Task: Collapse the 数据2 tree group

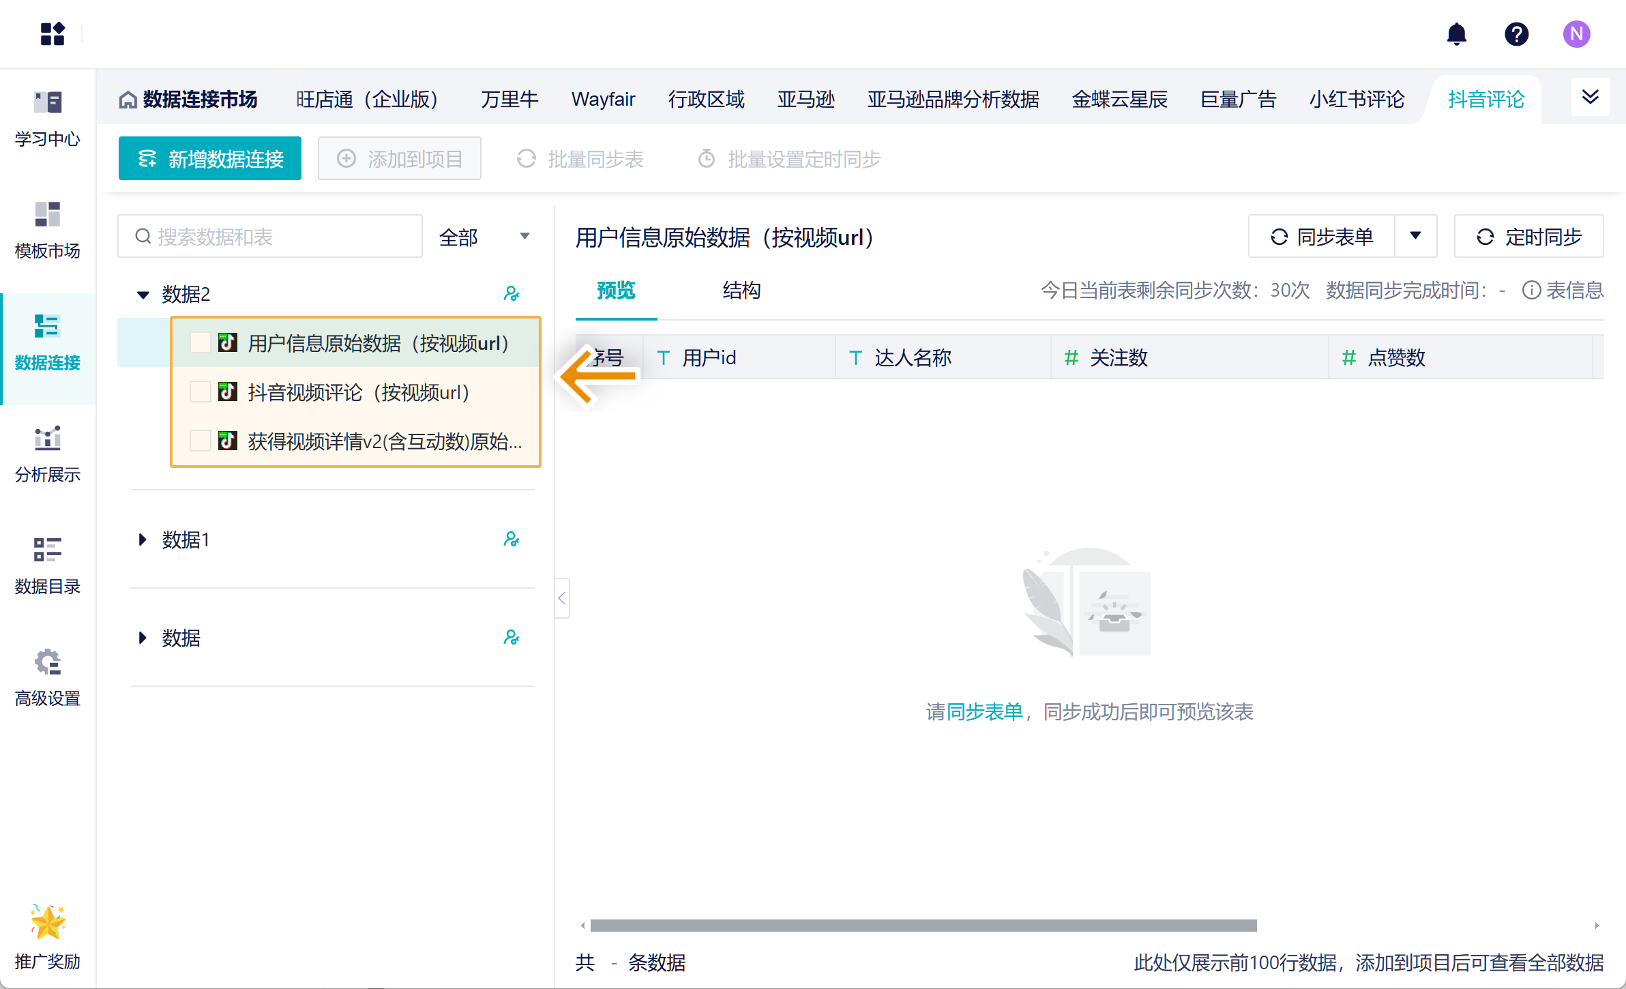Action: [143, 295]
